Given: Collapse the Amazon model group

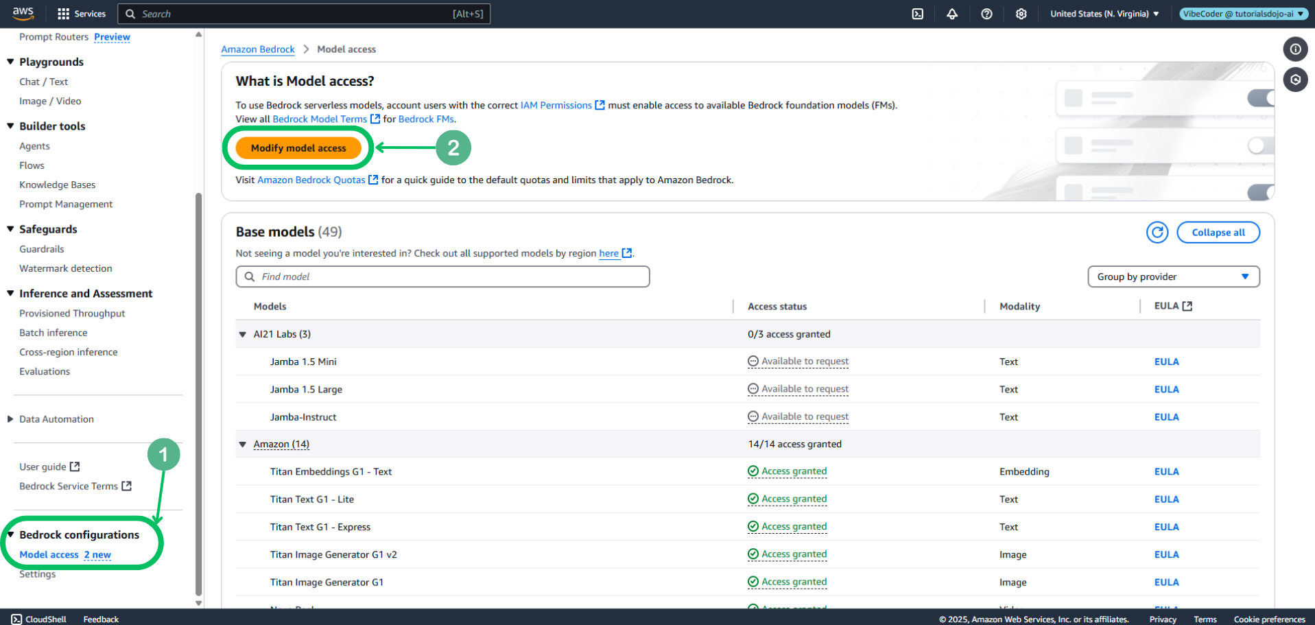Looking at the screenshot, I should [x=243, y=445].
